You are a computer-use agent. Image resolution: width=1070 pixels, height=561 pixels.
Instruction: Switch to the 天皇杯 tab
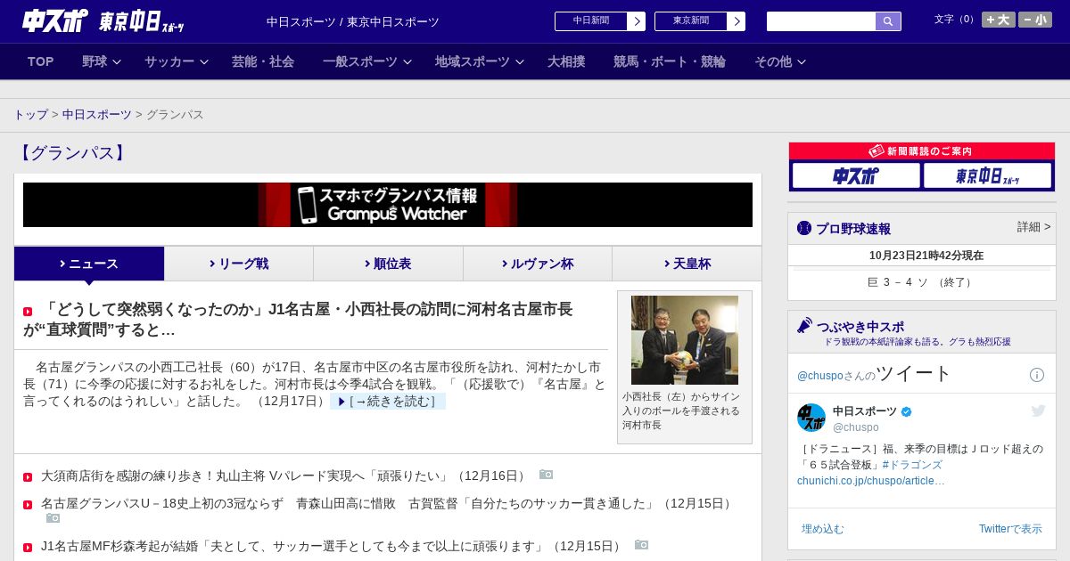687,264
